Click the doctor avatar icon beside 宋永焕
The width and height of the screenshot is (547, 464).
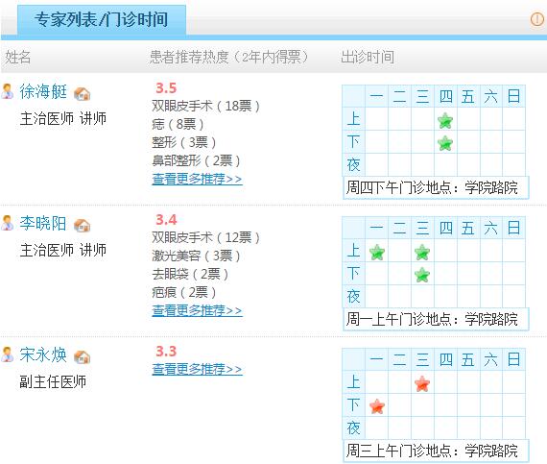click(x=7, y=354)
